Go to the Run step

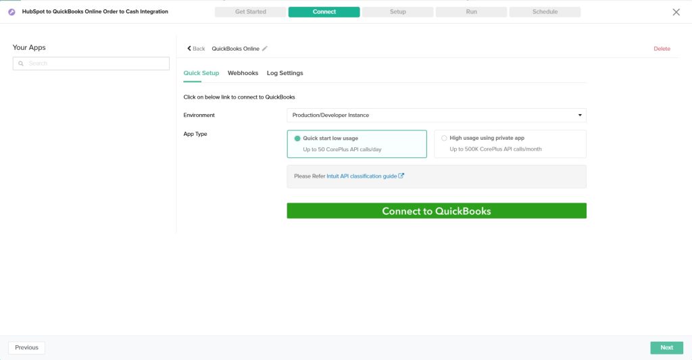[471, 12]
